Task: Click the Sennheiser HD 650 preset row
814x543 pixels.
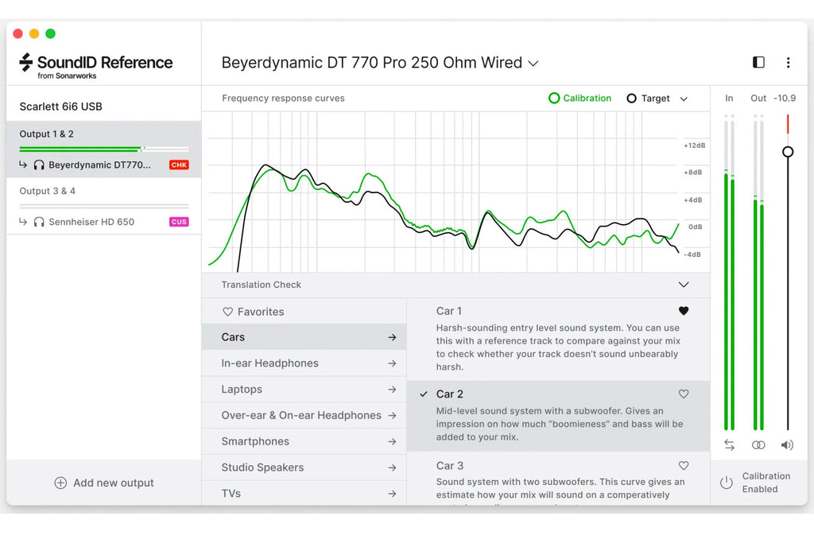Action: 104,222
